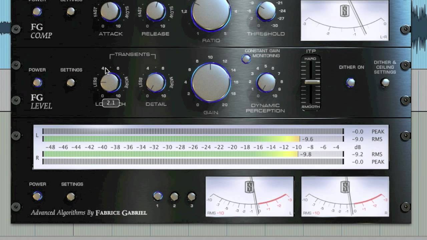Open the FG Level settings button
427x240 pixels.
[x=71, y=82]
